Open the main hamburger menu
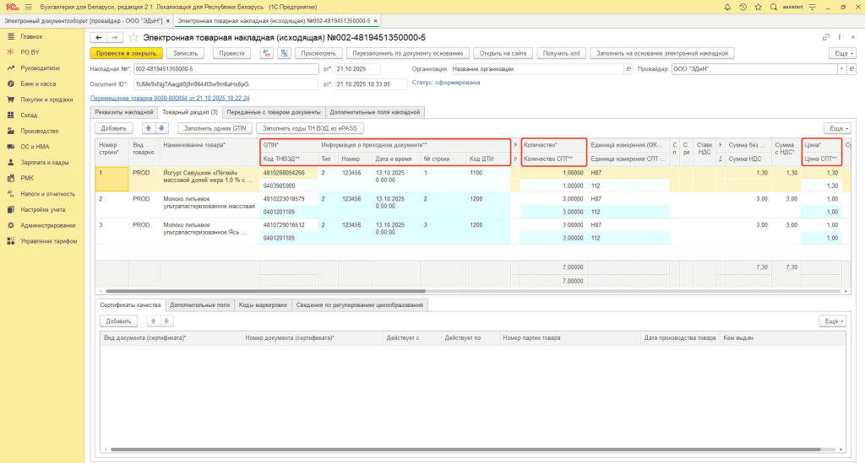 28,7
